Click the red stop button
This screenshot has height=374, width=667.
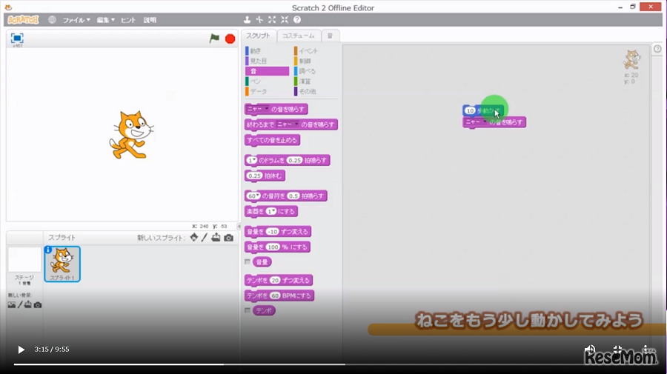click(x=230, y=39)
